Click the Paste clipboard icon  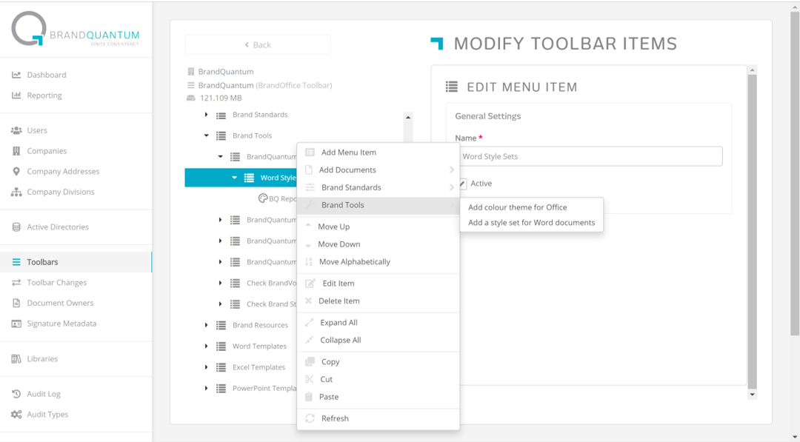pos(309,397)
